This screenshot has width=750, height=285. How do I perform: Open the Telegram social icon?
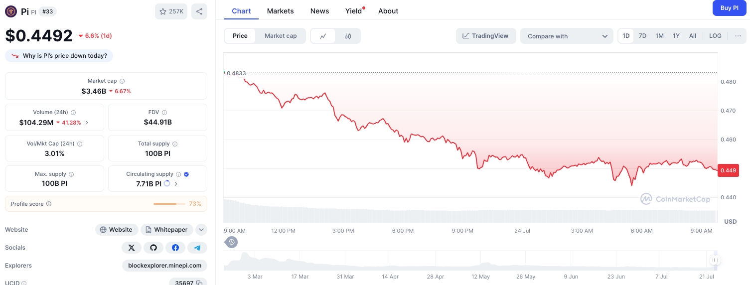pyautogui.click(x=197, y=248)
